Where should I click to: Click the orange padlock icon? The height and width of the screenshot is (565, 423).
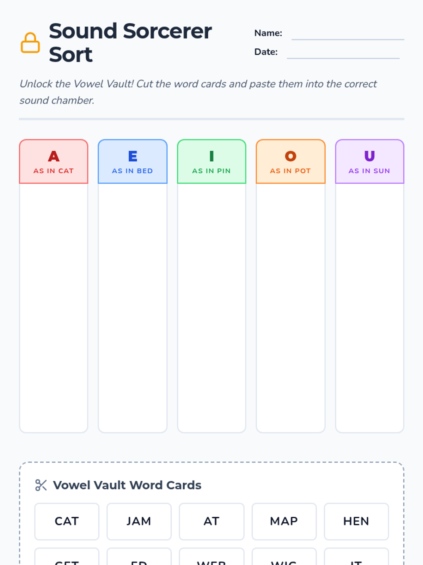pos(30,43)
